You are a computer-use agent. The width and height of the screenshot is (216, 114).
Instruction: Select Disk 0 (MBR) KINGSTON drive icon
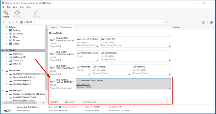click(52, 40)
